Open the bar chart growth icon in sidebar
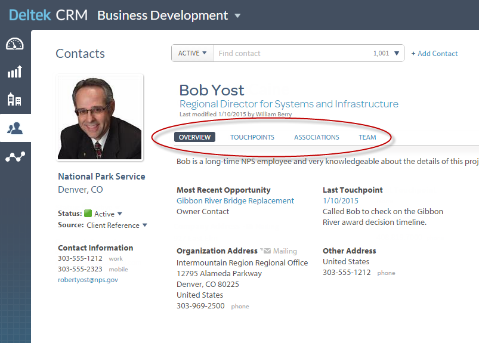The height and width of the screenshot is (343, 479). click(x=15, y=72)
